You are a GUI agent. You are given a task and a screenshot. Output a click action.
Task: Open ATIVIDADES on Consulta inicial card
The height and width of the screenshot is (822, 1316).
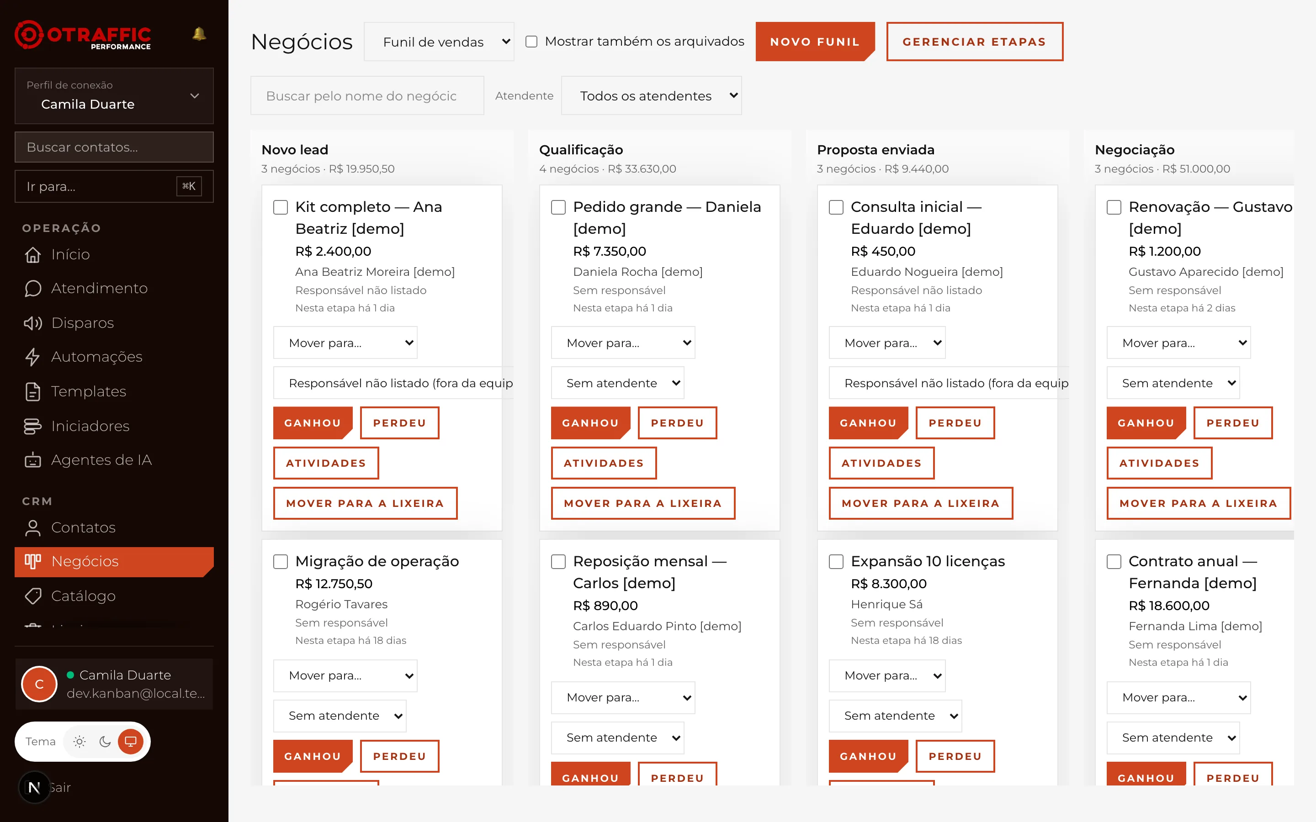click(x=881, y=463)
